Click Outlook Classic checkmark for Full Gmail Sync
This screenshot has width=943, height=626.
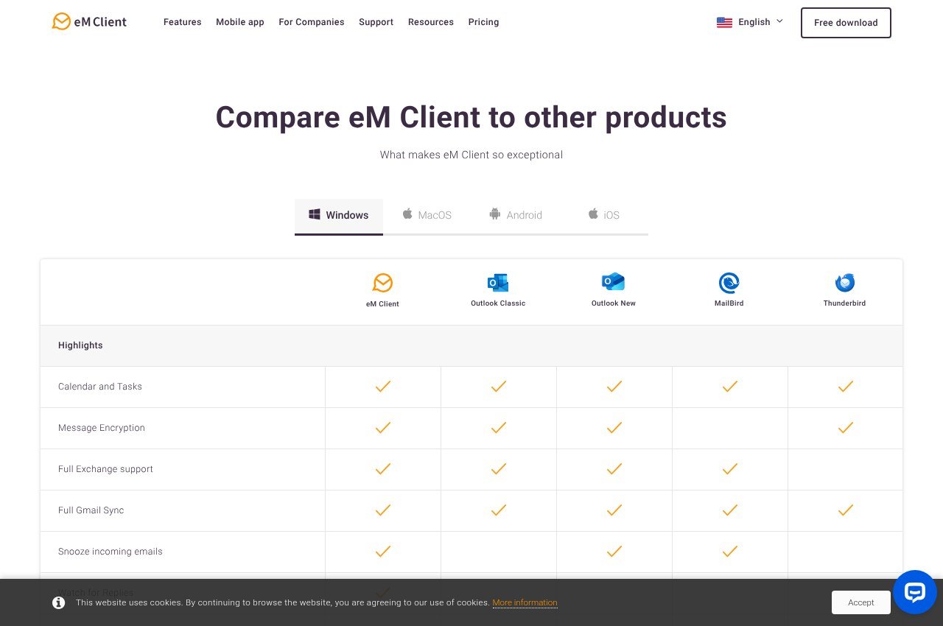(x=498, y=510)
